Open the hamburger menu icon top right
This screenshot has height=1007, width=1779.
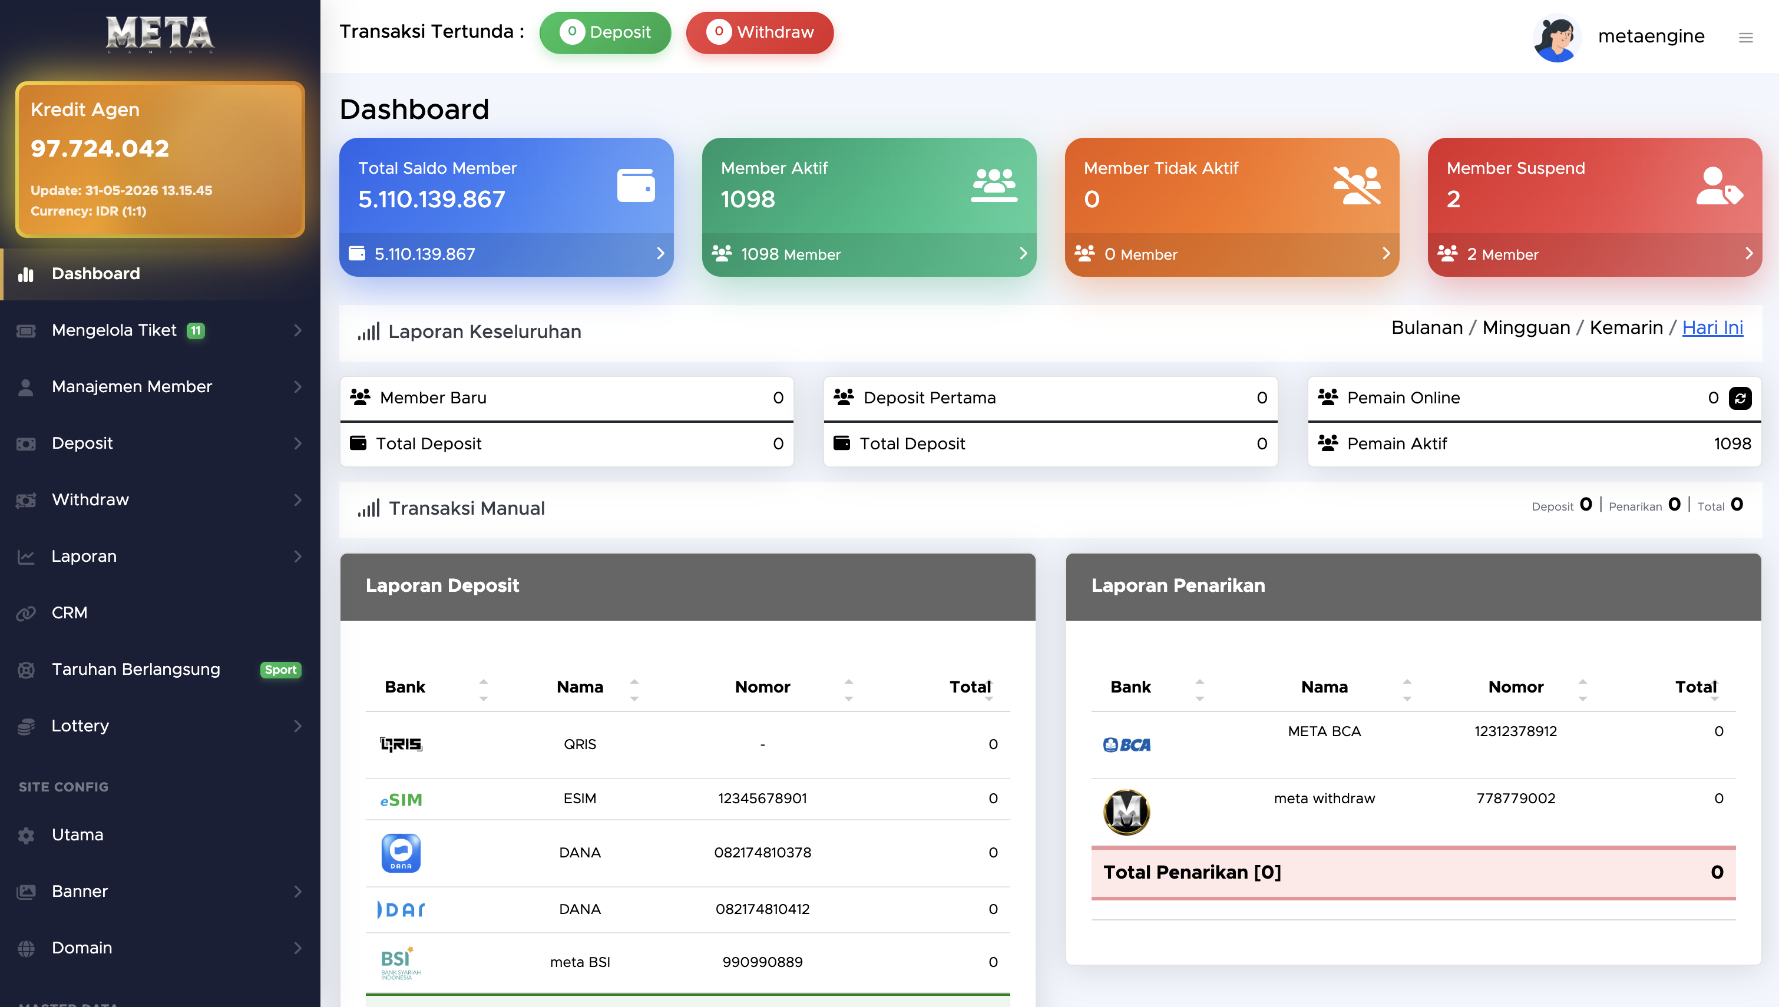coord(1746,37)
